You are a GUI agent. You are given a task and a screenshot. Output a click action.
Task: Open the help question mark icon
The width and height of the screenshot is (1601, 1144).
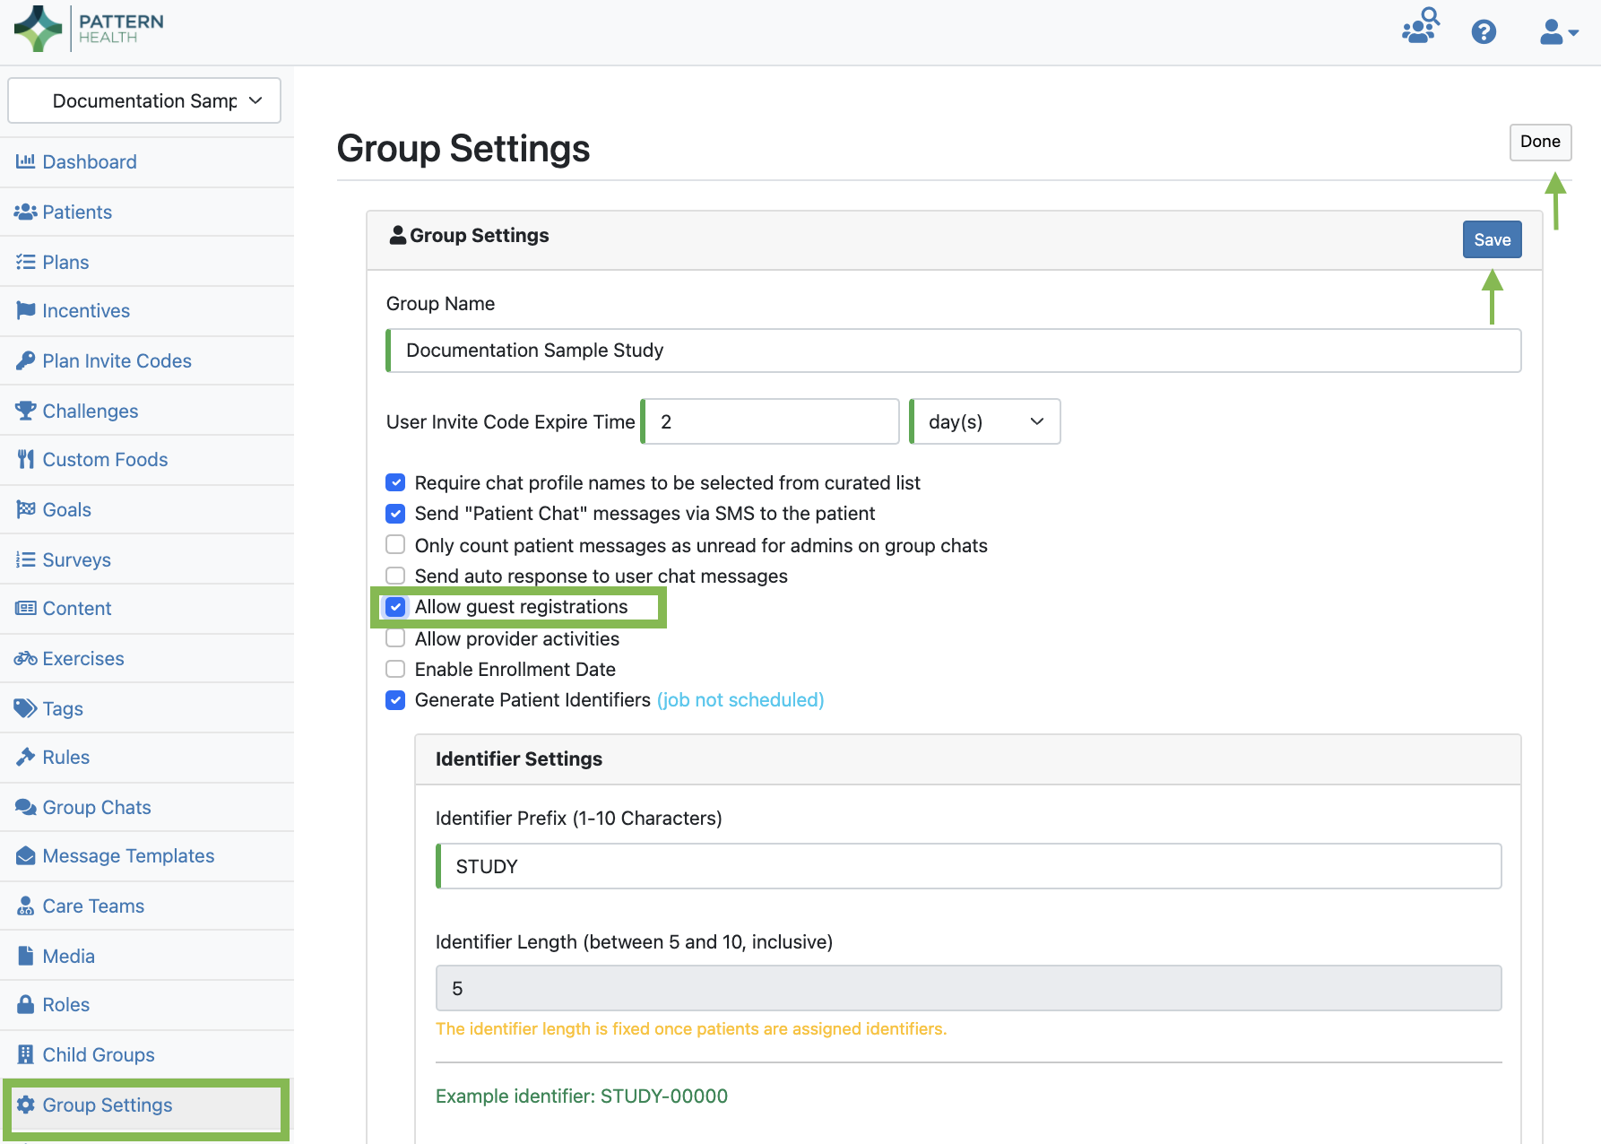[x=1484, y=32]
